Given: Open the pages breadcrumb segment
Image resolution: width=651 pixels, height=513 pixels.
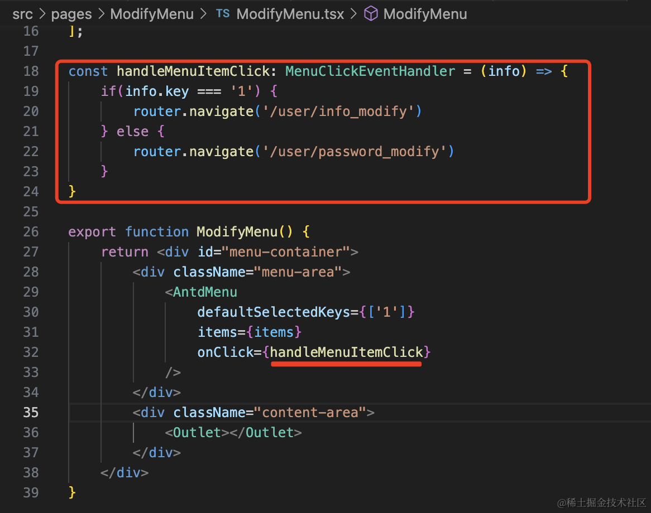Looking at the screenshot, I should click(71, 13).
